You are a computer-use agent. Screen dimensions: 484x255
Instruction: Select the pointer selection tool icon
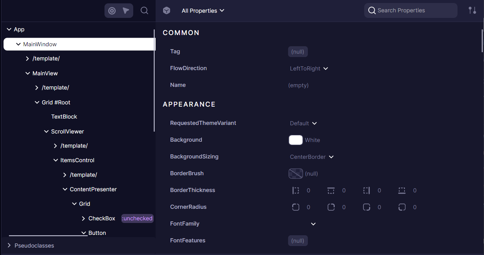click(x=126, y=10)
